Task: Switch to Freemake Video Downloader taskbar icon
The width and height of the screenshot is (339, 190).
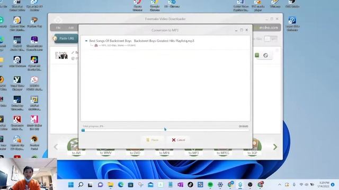Action: [240, 185]
